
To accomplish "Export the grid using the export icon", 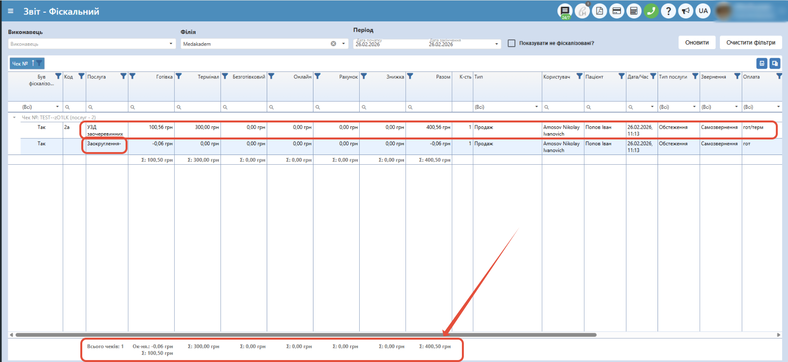I will [775, 63].
